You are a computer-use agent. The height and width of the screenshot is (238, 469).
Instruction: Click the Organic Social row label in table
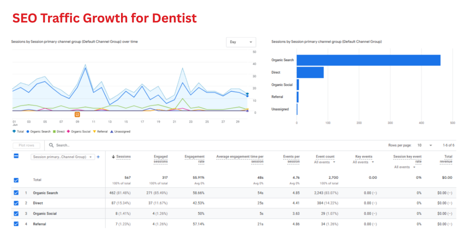point(45,214)
